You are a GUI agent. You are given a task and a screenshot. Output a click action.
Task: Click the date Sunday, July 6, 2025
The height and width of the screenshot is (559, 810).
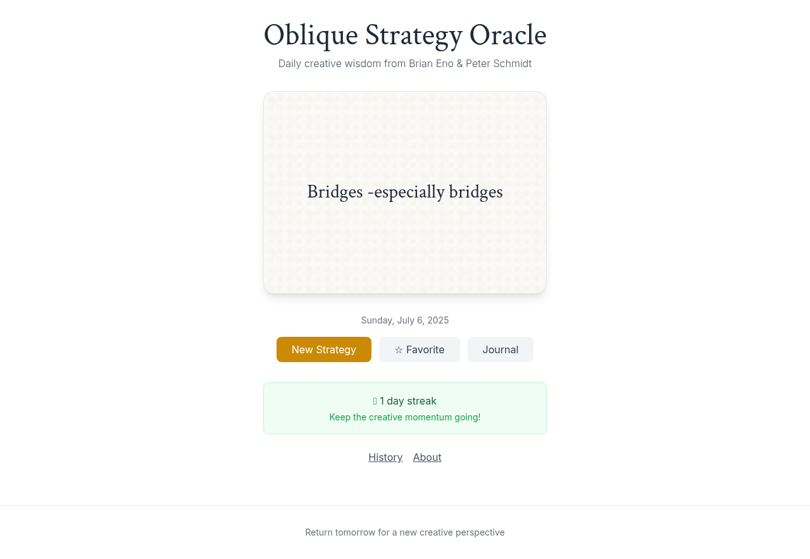(x=405, y=320)
